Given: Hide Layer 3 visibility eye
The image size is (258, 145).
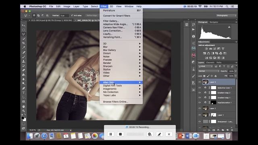Looking at the screenshot, I should click(200, 82).
